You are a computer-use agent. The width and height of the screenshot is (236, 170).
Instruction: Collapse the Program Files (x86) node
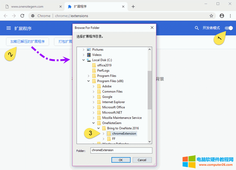pos(88,81)
